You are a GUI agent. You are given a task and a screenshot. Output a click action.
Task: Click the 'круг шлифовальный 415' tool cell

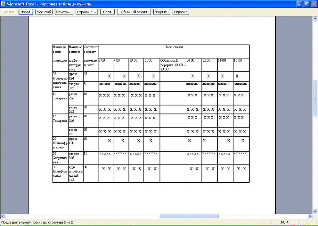(76, 174)
